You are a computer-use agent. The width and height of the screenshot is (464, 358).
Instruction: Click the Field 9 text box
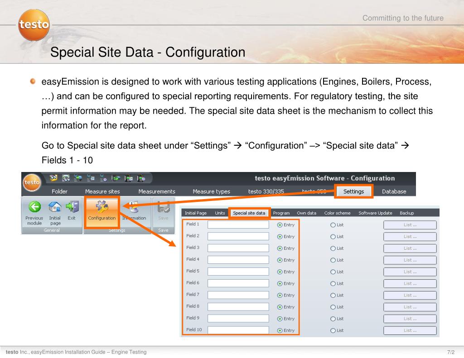238,318
